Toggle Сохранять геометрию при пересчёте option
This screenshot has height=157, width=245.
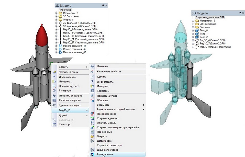[x=118, y=127]
